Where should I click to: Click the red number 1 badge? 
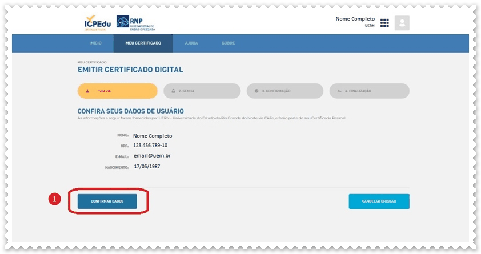click(x=54, y=199)
